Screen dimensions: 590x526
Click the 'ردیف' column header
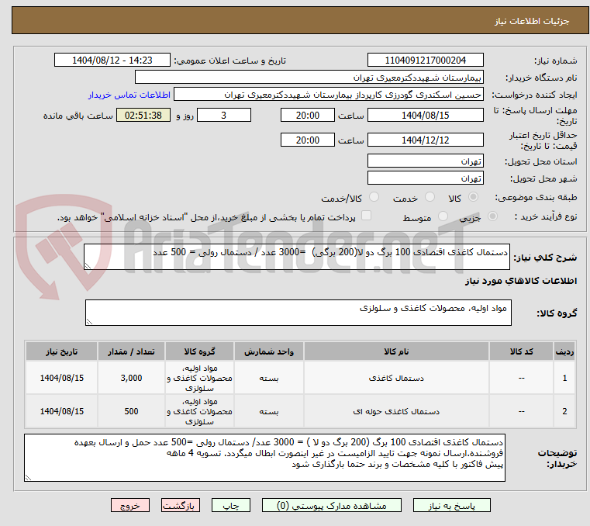[564, 351]
